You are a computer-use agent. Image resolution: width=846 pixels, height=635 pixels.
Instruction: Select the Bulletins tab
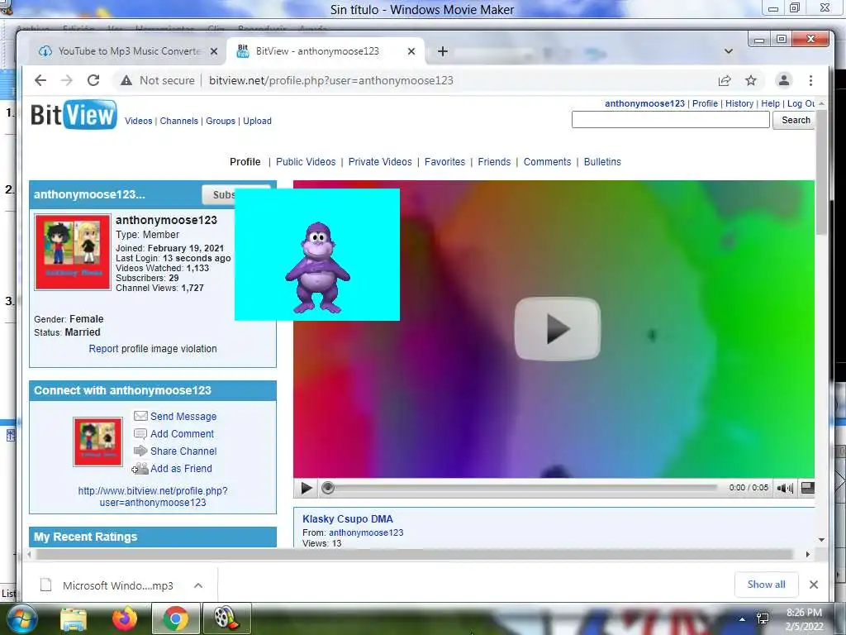[x=602, y=162]
